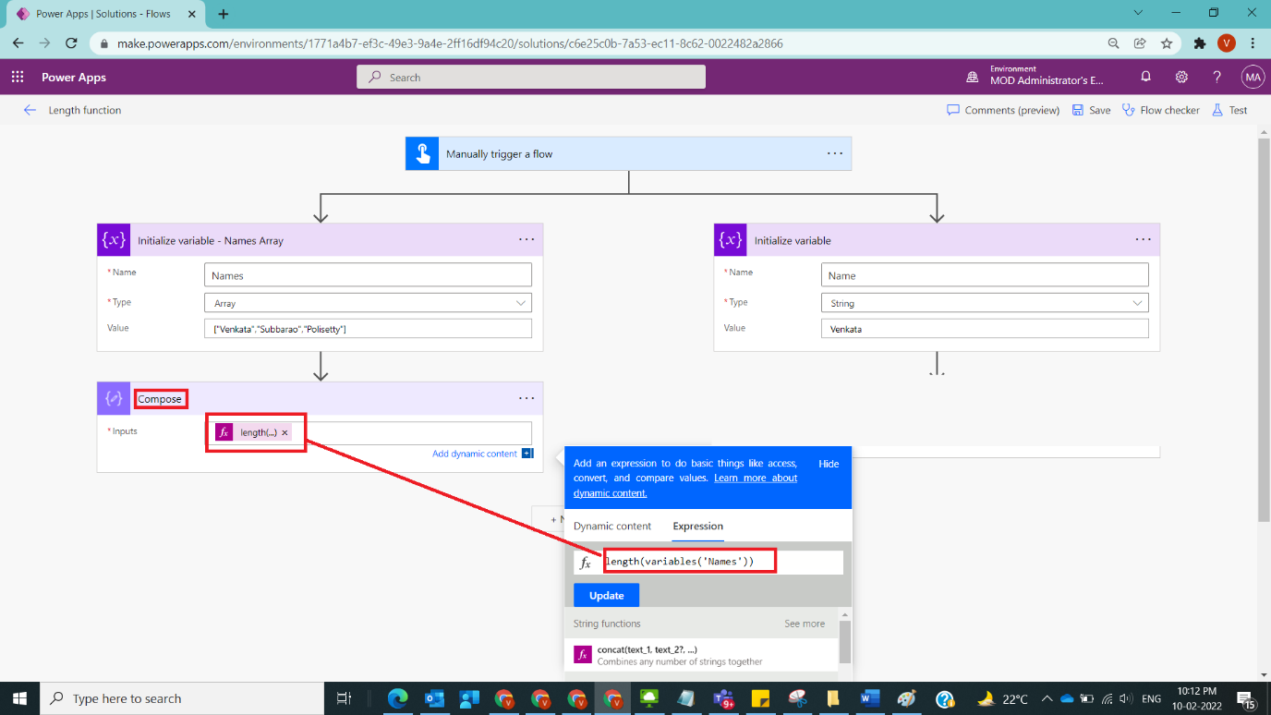Click the Value field containing Venkata
The image size is (1271, 715).
(x=985, y=329)
